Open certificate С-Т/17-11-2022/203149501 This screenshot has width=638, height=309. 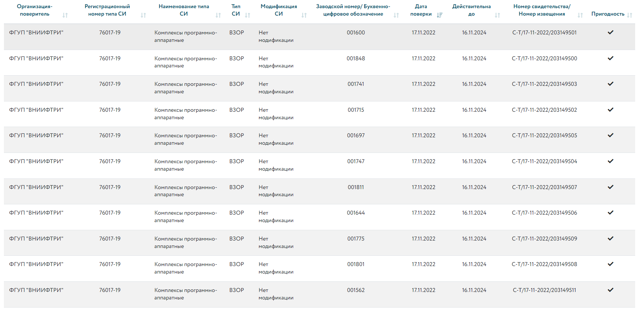[x=544, y=33]
